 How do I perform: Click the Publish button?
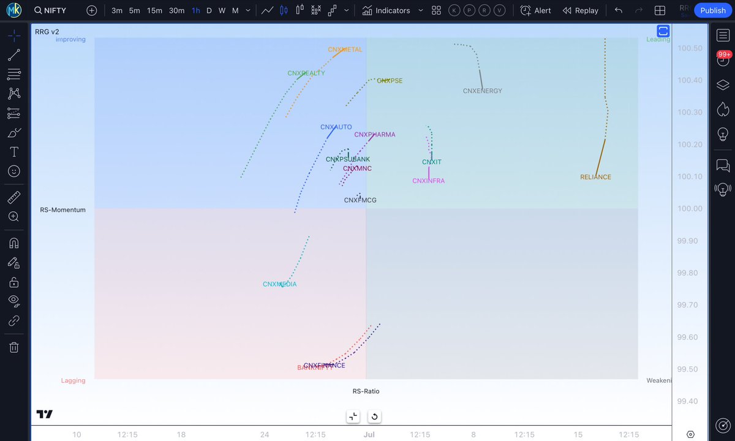coord(712,10)
